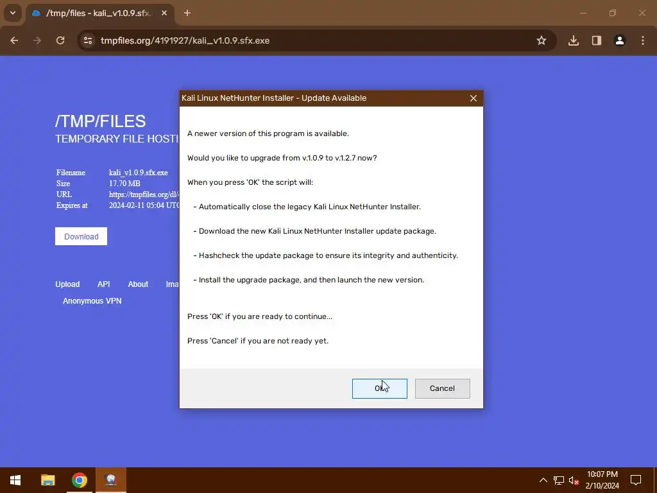Viewport: 657px width, 493px height.
Task: Open the Anonymous VPN link
Action: pyautogui.click(x=92, y=301)
